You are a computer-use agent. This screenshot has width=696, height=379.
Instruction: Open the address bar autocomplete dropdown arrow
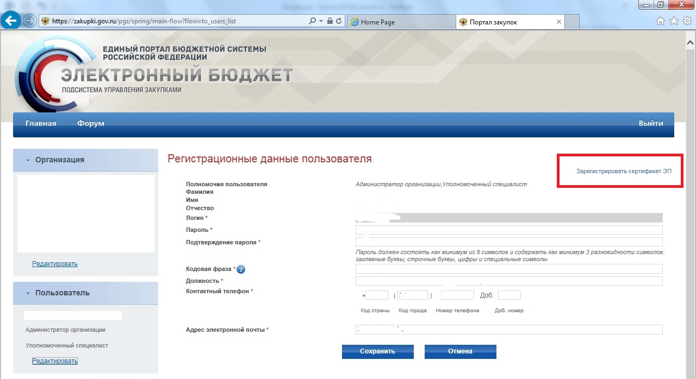321,22
